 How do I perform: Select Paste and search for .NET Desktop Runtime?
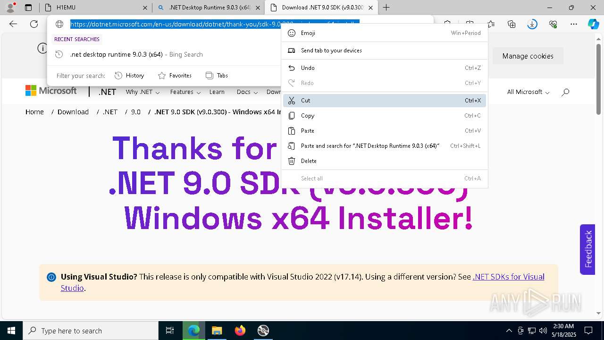385,146
